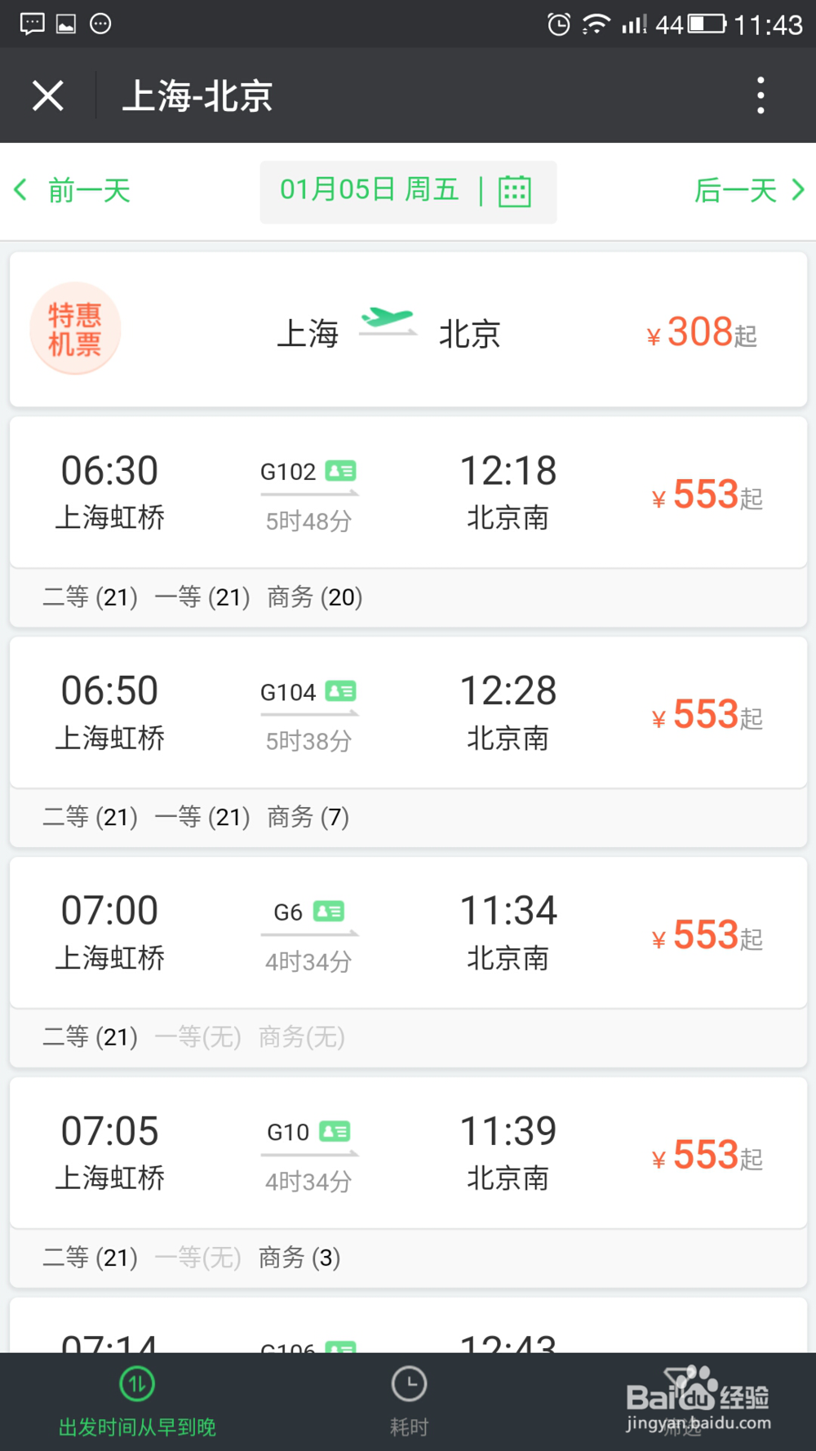The image size is (816, 1451).
Task: Tap G6 price ¥553起
Action: [x=707, y=936]
